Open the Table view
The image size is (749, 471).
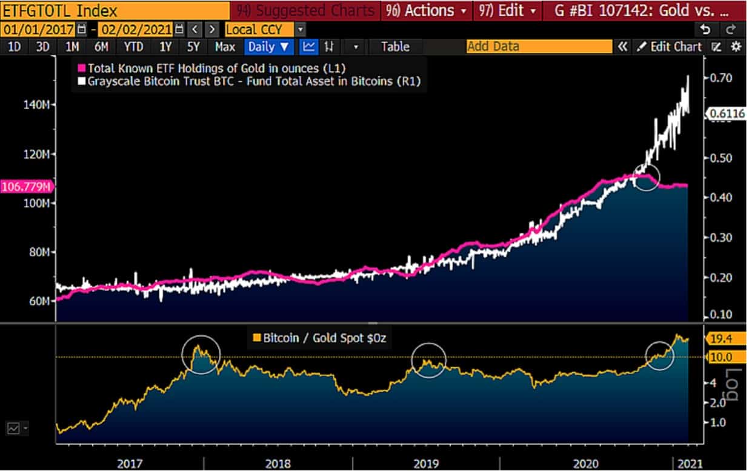click(x=395, y=47)
